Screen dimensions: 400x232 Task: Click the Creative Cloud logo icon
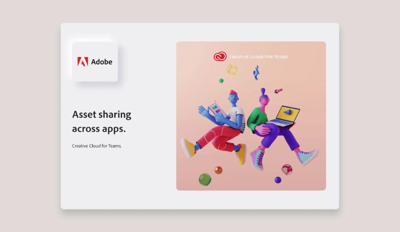tap(220, 57)
